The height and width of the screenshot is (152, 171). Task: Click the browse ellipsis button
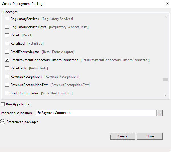tap(160, 113)
